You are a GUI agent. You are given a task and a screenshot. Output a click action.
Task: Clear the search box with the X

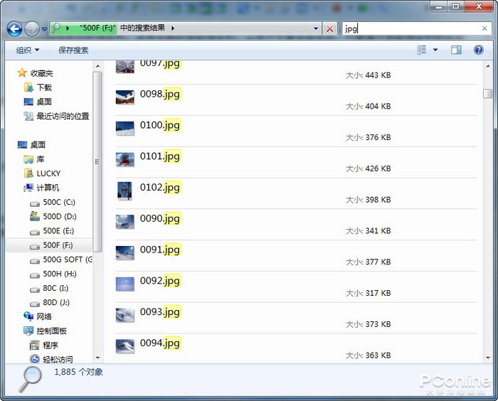click(484, 28)
